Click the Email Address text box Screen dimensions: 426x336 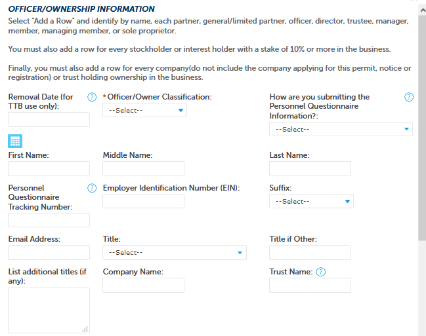coord(49,252)
